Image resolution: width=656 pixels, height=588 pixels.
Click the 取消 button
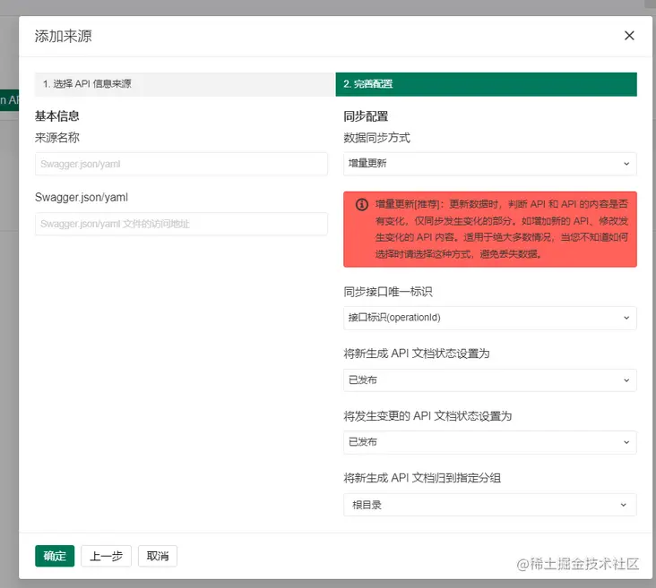(158, 556)
